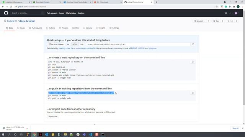Open the LICENSE link
This screenshot has width=245, height=137.
pos(141,48)
